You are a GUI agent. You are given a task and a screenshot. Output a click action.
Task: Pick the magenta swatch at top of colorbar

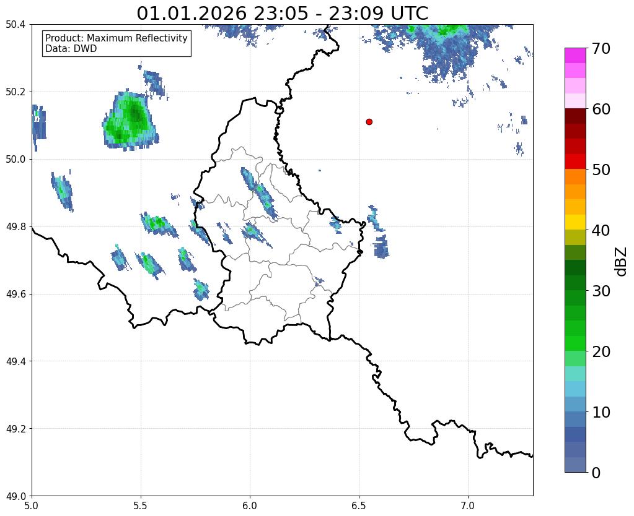(x=575, y=55)
